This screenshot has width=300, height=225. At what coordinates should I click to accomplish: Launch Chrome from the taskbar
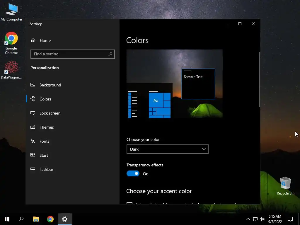[50, 219]
